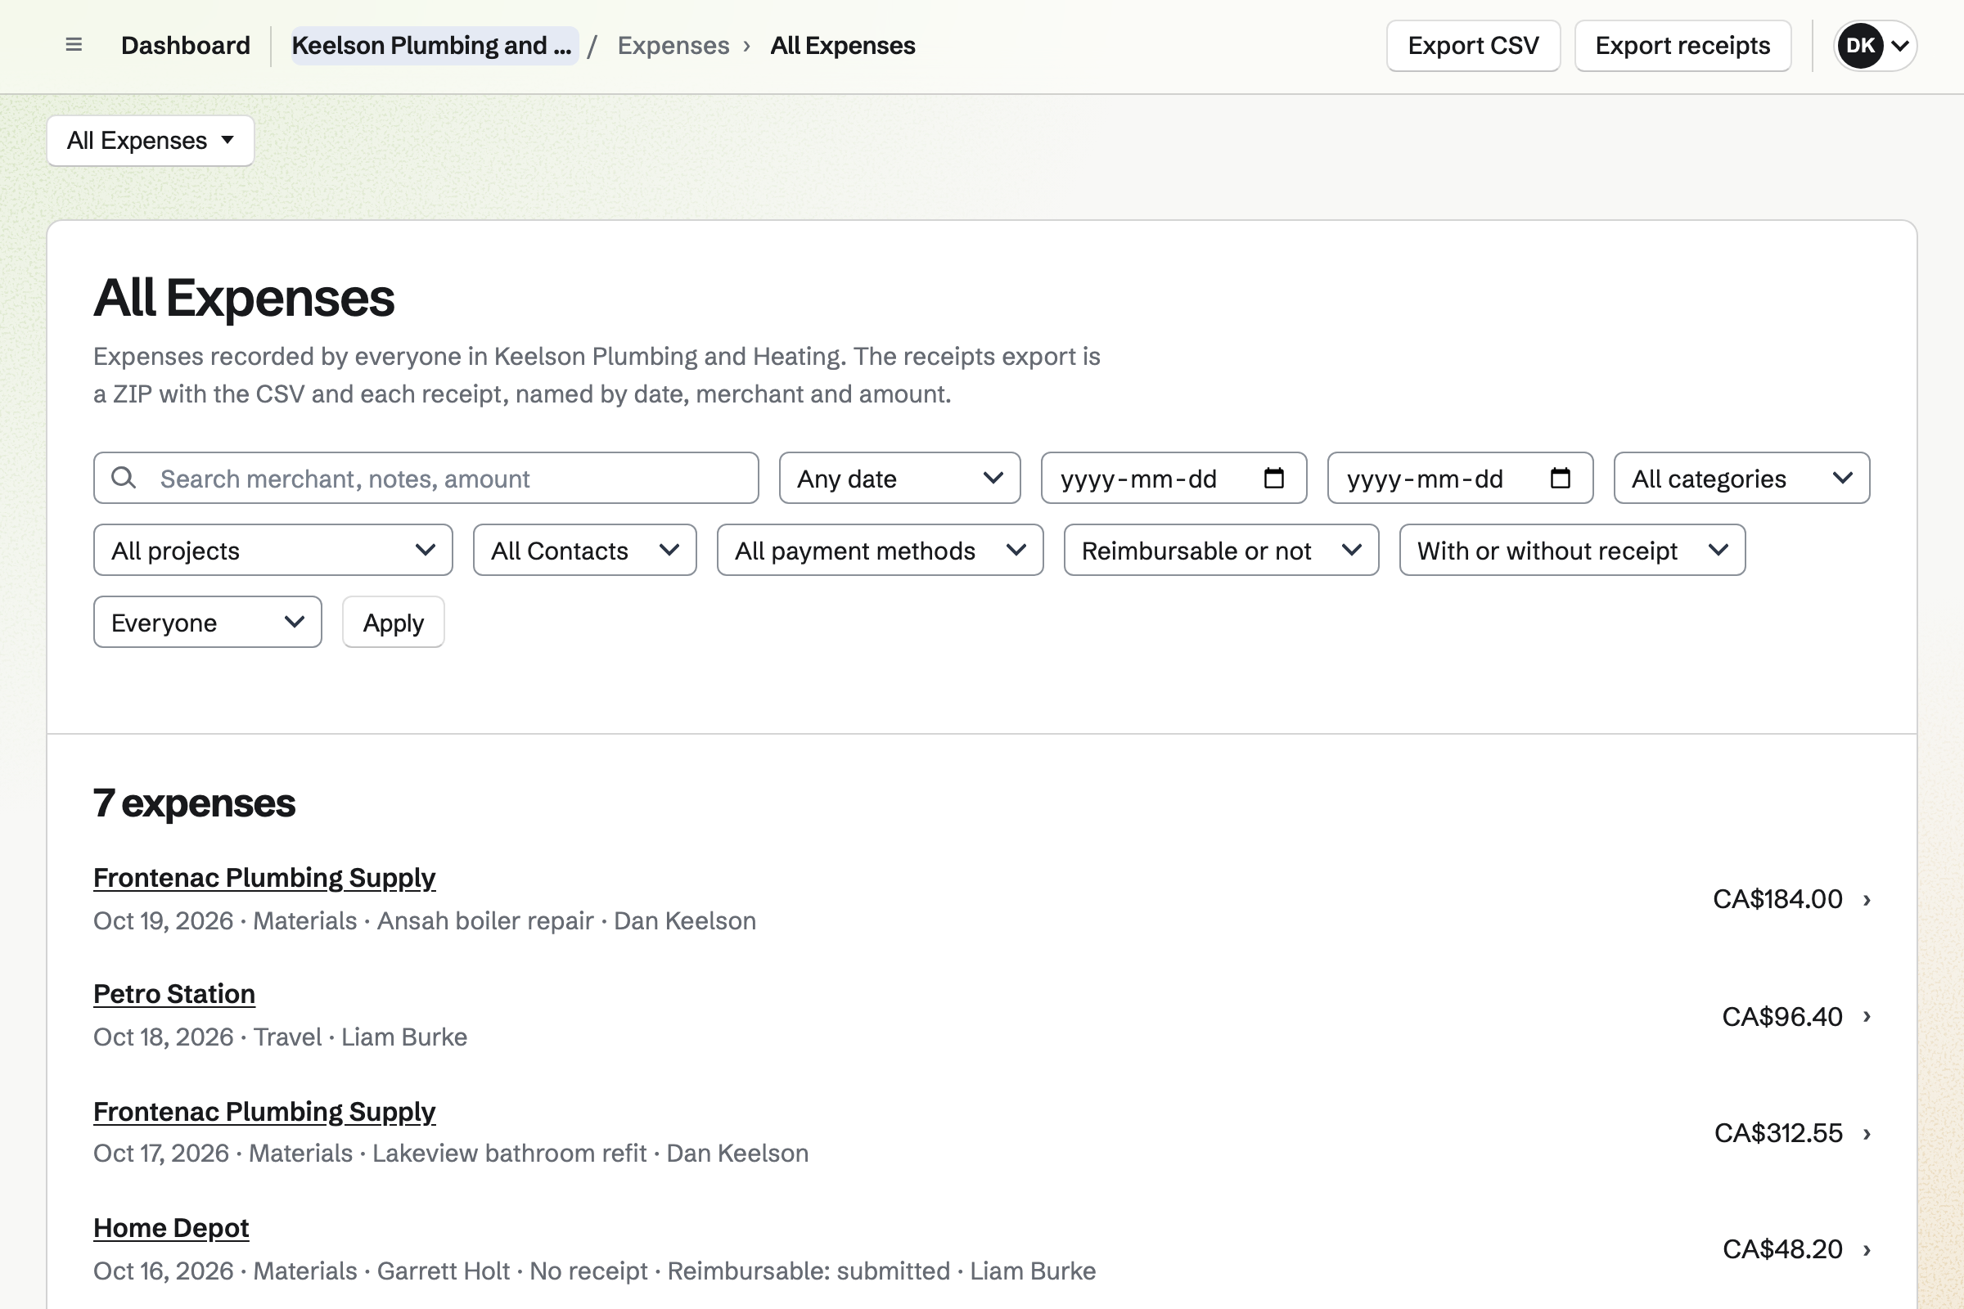This screenshot has height=1309, width=1964.
Task: Select Keelson Plumbing and ... workspace breadcrumb
Action: point(435,45)
